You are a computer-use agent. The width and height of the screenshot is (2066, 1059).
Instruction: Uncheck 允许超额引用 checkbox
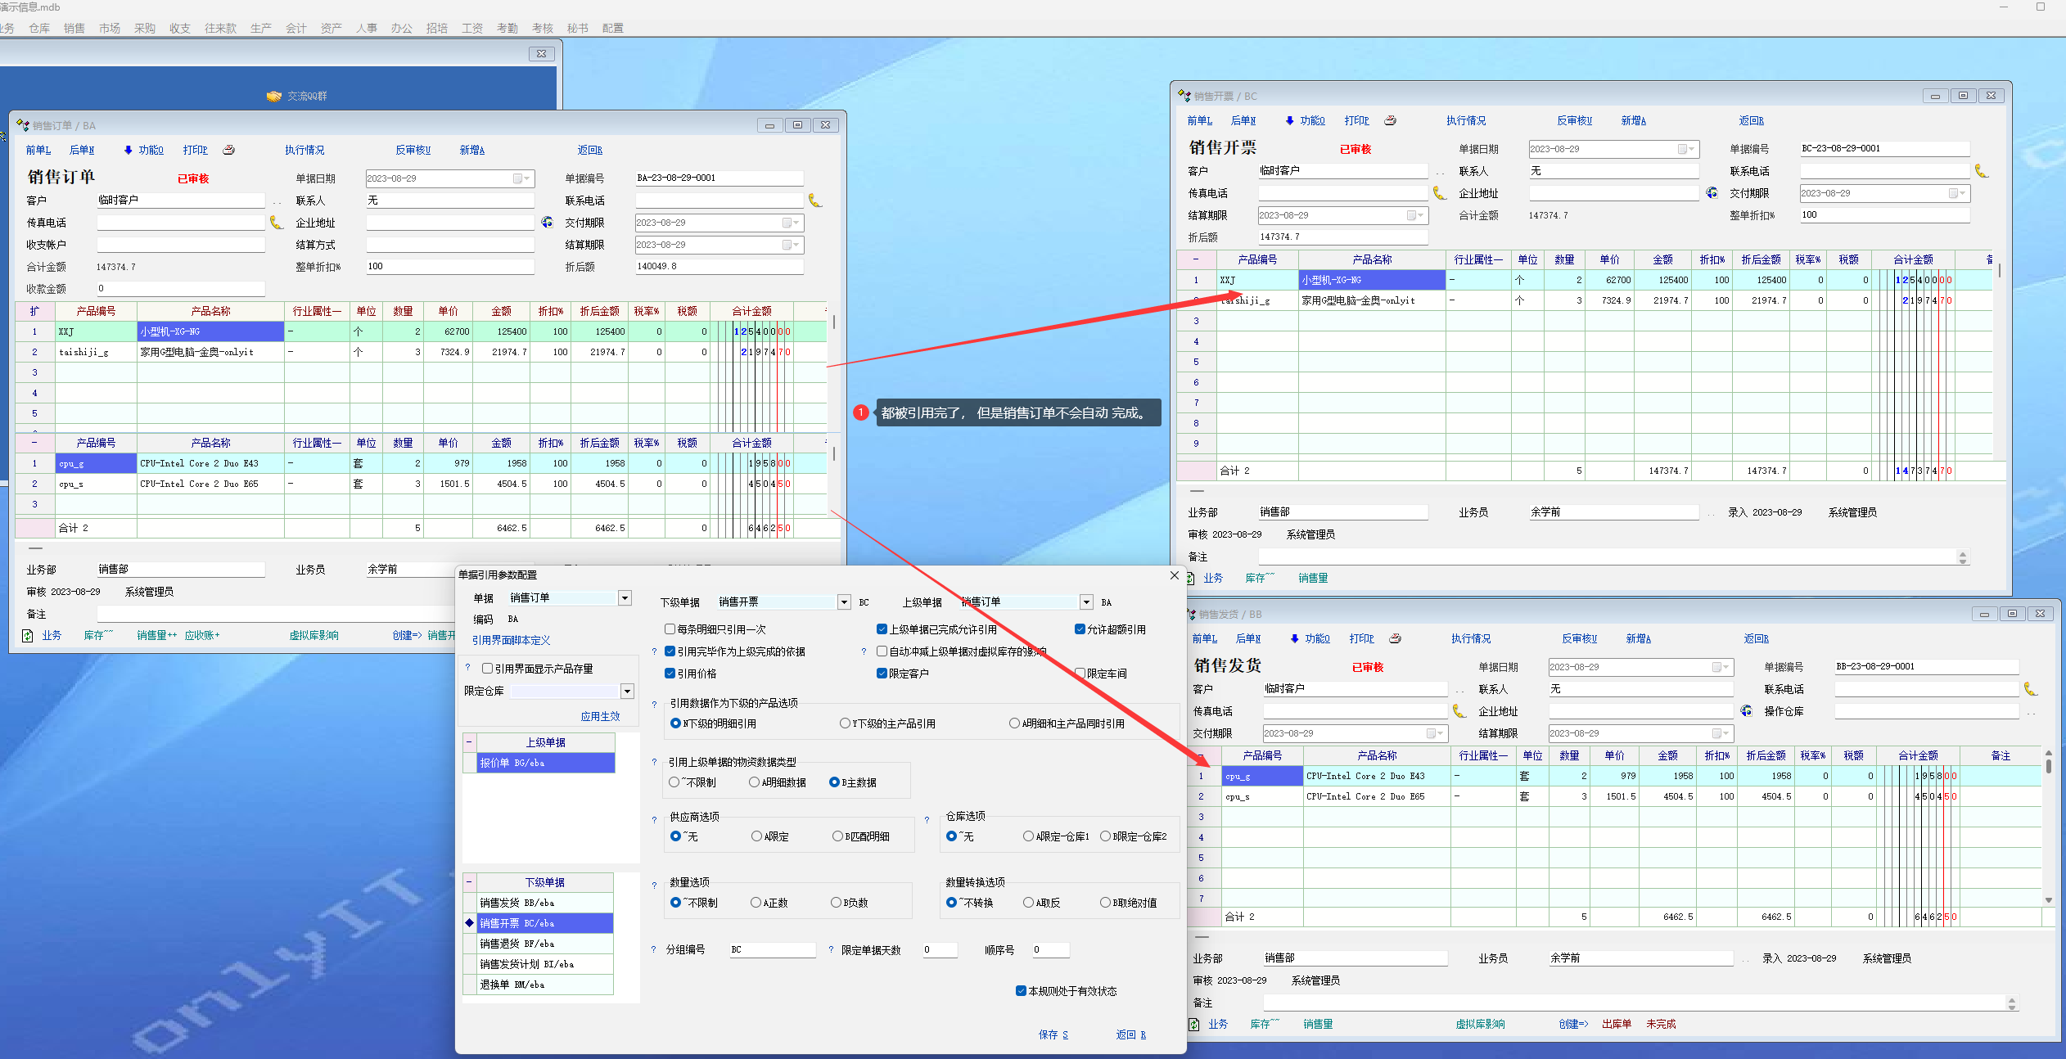pos(1080,629)
